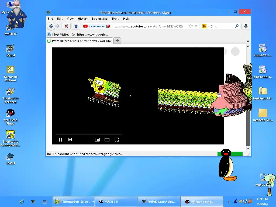Image resolution: width=276 pixels, height=207 pixels.
Task: Select the beebeep-5.8 zip archive icon
Action: point(263,94)
